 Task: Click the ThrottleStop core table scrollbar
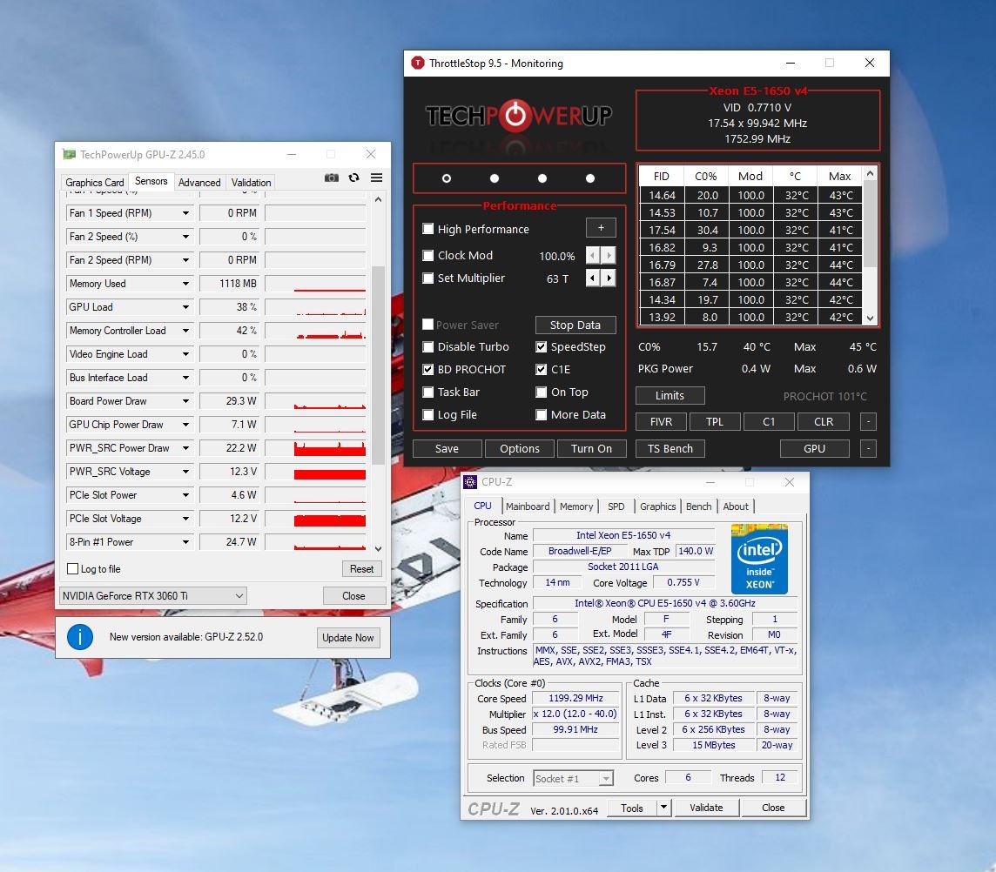[871, 222]
